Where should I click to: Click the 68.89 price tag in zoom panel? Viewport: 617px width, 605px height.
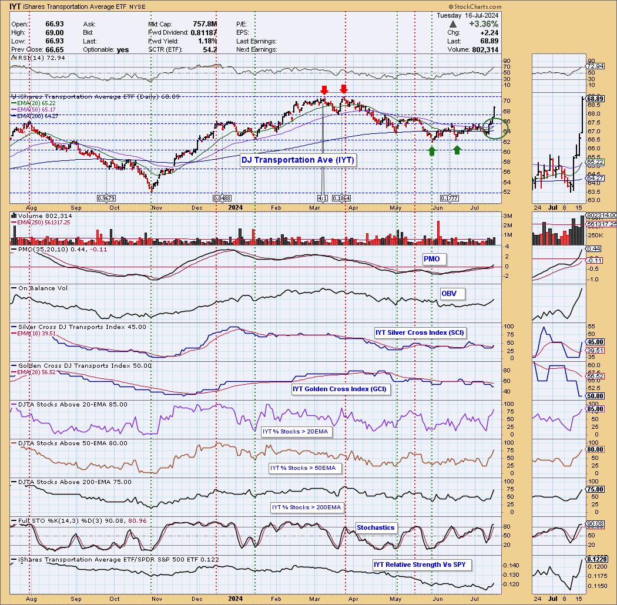coord(595,98)
